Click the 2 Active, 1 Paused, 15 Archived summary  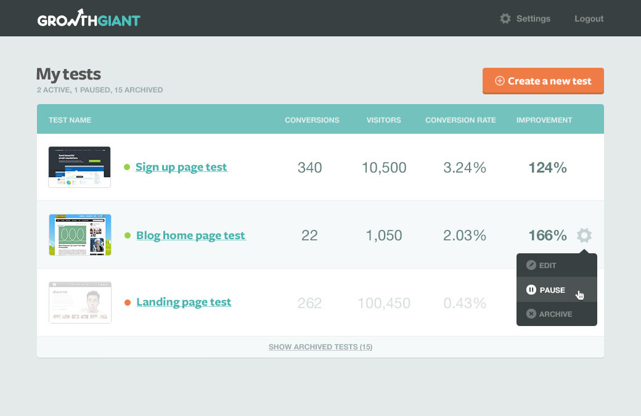100,90
